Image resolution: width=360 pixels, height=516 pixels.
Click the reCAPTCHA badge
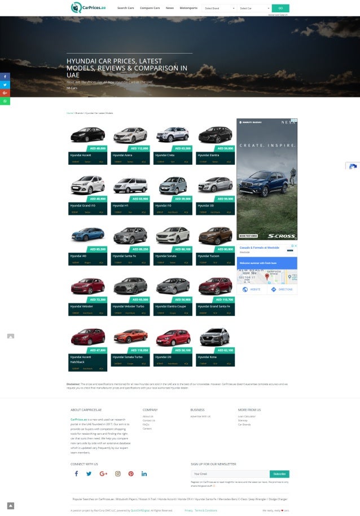[353, 166]
